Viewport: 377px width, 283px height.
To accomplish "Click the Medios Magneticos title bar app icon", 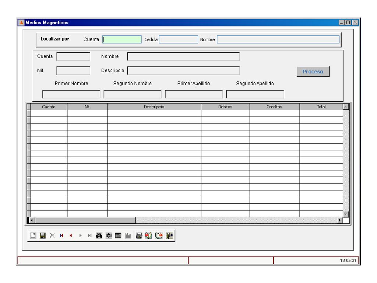I will coord(21,22).
